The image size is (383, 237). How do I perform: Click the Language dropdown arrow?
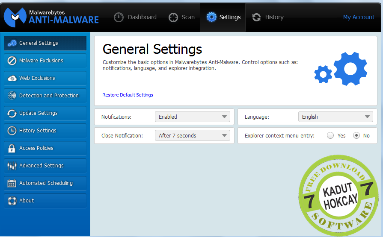pos(367,117)
